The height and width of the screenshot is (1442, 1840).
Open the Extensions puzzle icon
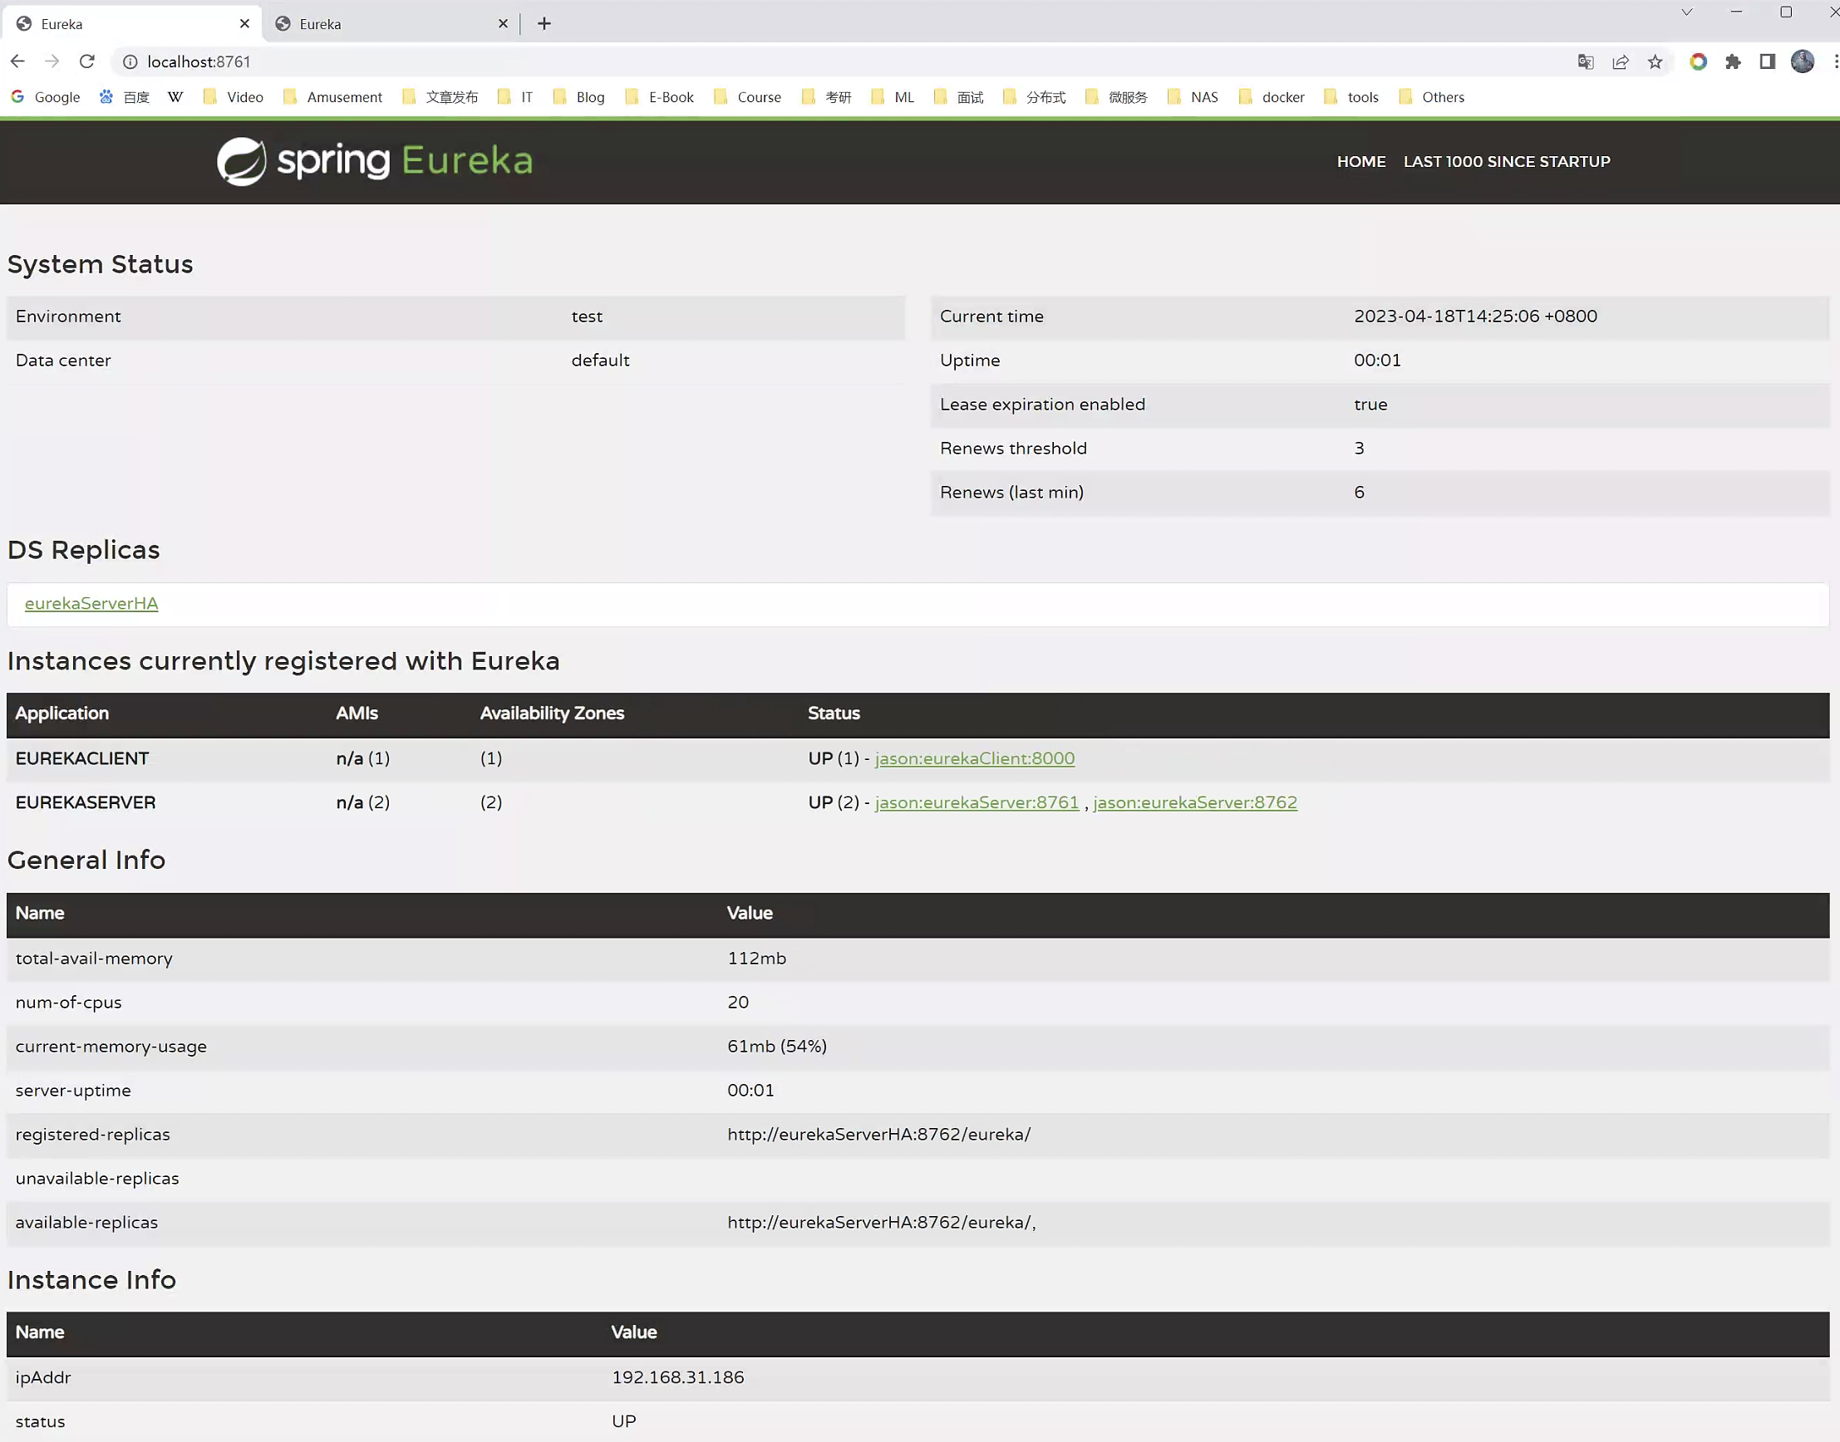point(1733,61)
